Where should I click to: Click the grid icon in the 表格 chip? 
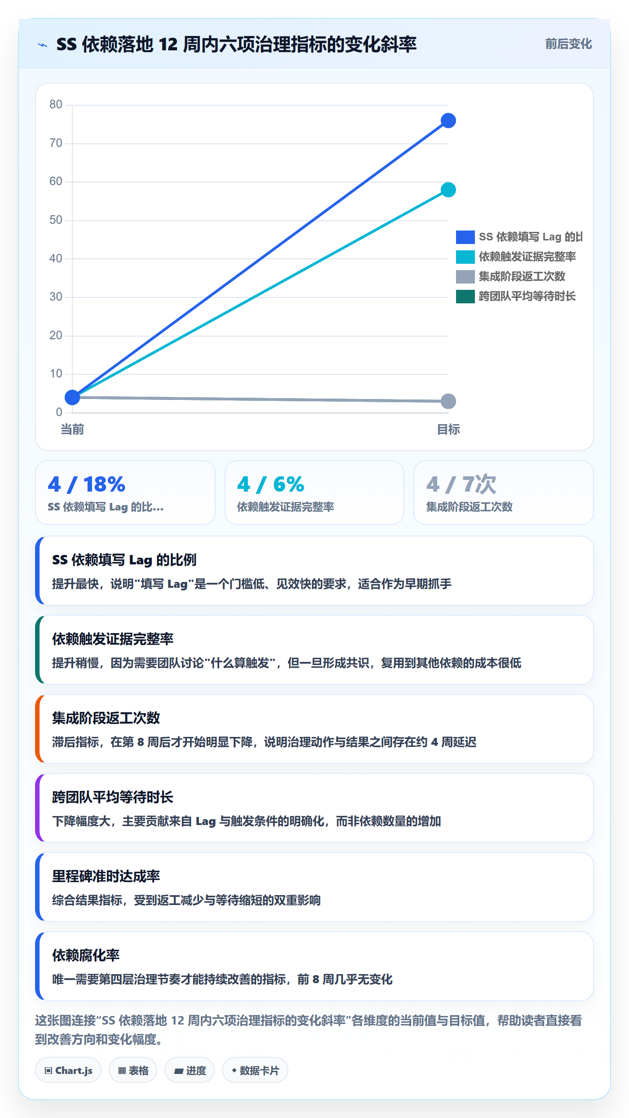click(122, 1071)
